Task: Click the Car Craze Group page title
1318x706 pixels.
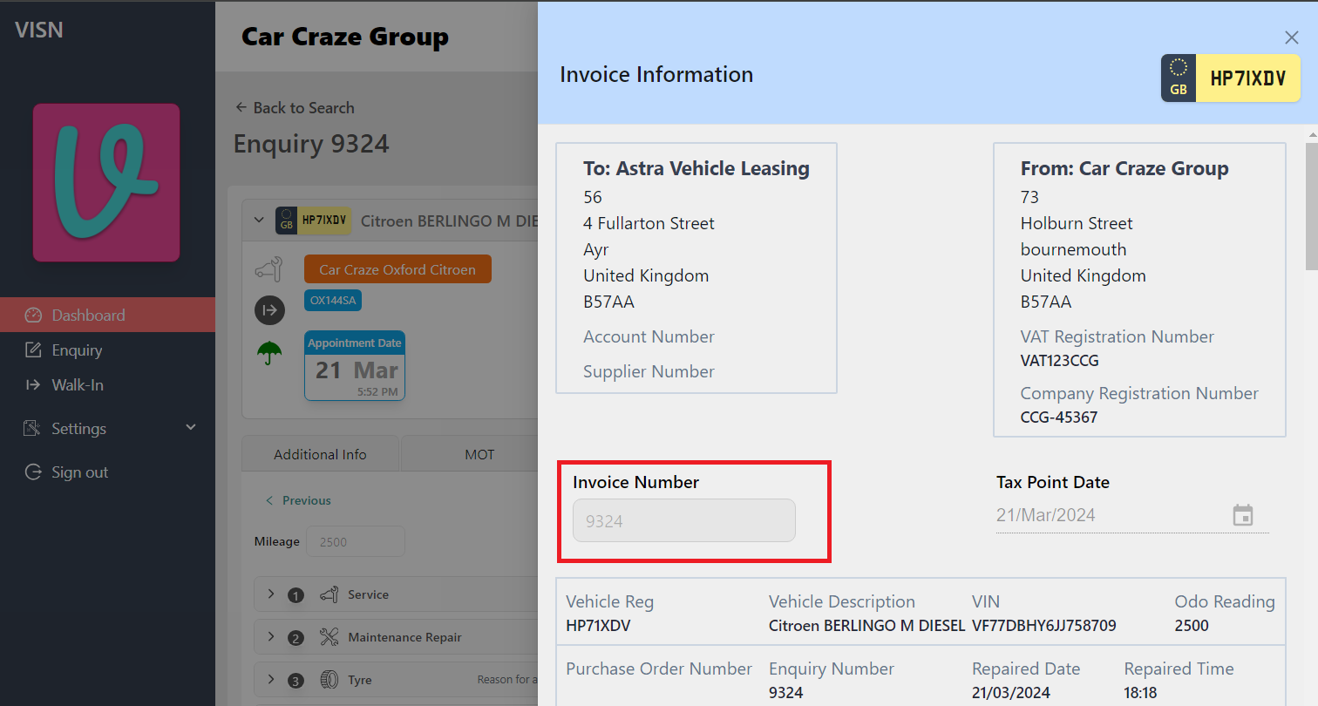Action: tap(345, 37)
